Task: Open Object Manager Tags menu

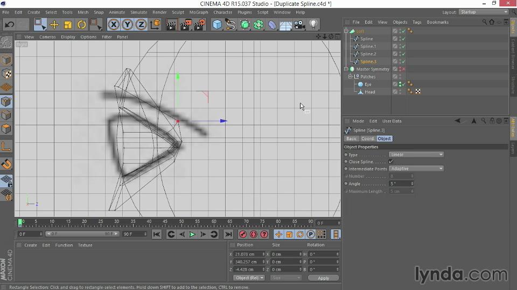Action: click(417, 22)
